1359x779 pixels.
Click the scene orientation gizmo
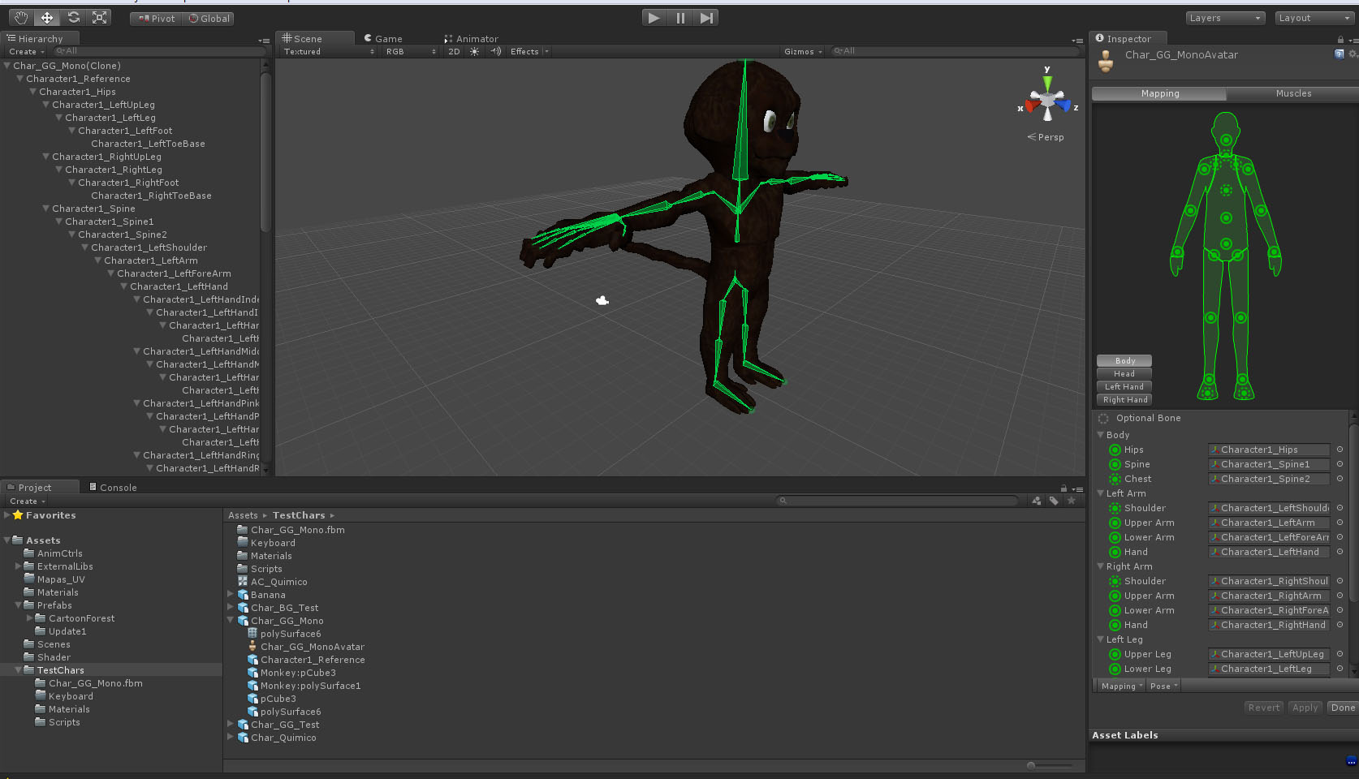coord(1047,101)
